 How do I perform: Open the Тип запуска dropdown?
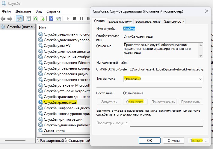(x=163, y=79)
